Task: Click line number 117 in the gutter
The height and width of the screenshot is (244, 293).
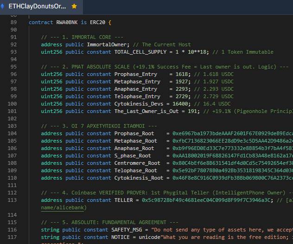Action: 12,237
